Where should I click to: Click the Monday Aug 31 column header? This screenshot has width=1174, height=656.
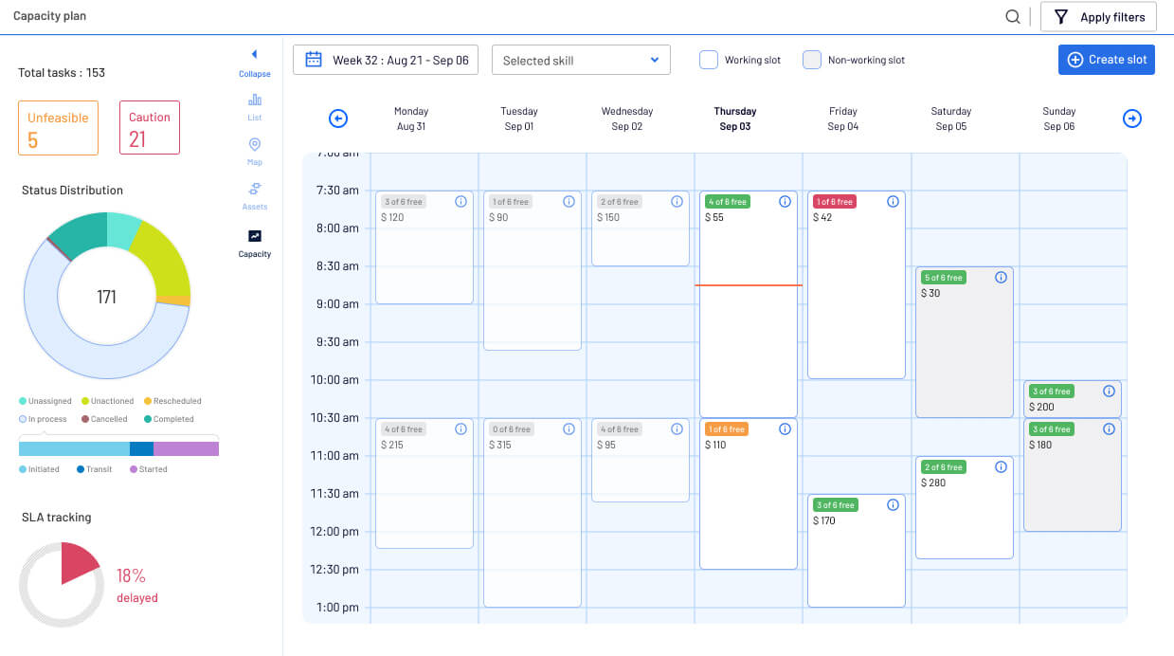(411, 118)
